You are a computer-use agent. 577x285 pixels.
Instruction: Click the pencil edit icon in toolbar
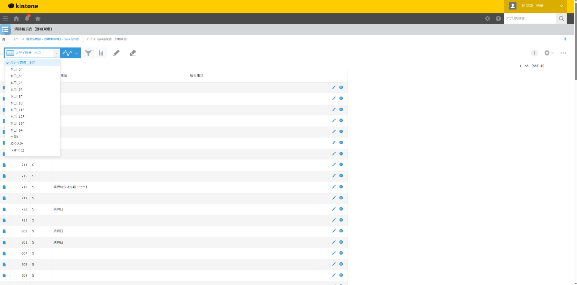pos(116,53)
